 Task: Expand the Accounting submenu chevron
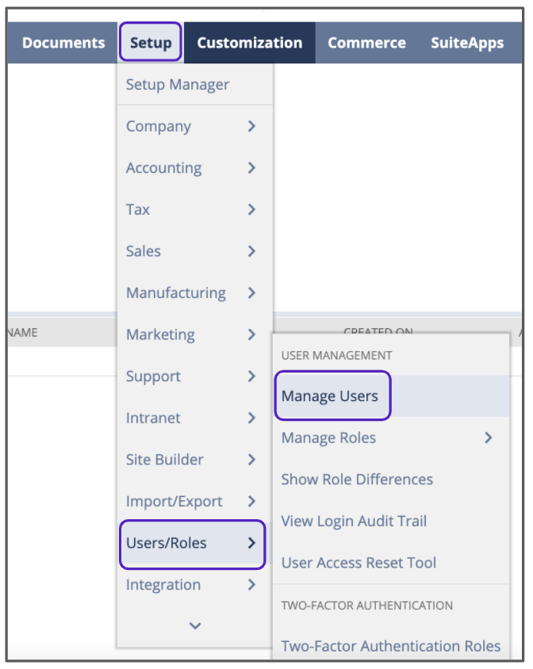[251, 168]
